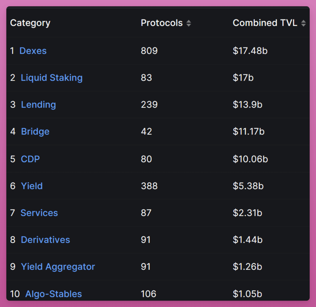
Task: Click the Bridge TVL value $11.17b
Action: 248,131
